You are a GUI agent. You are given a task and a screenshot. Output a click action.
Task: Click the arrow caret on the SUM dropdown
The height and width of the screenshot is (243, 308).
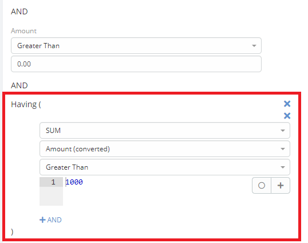coord(283,131)
